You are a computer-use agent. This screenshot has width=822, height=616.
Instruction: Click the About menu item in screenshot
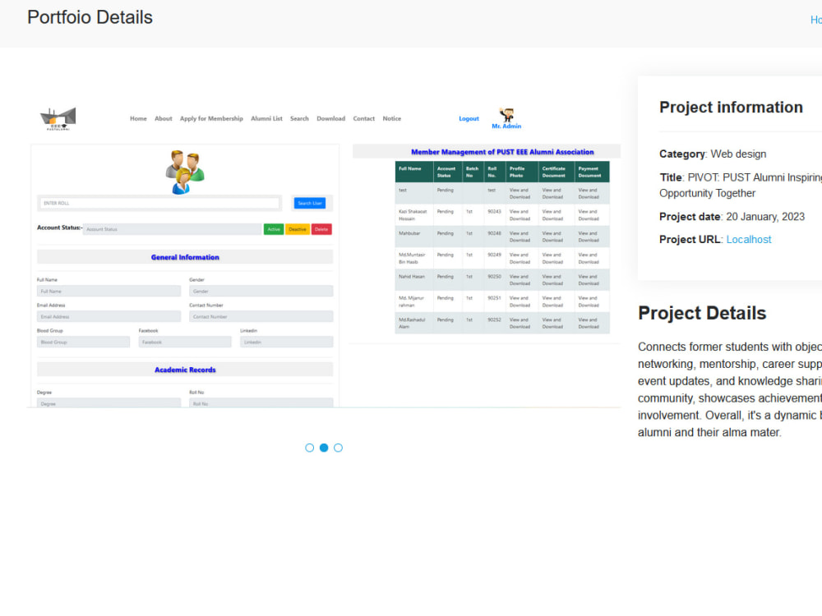(163, 119)
